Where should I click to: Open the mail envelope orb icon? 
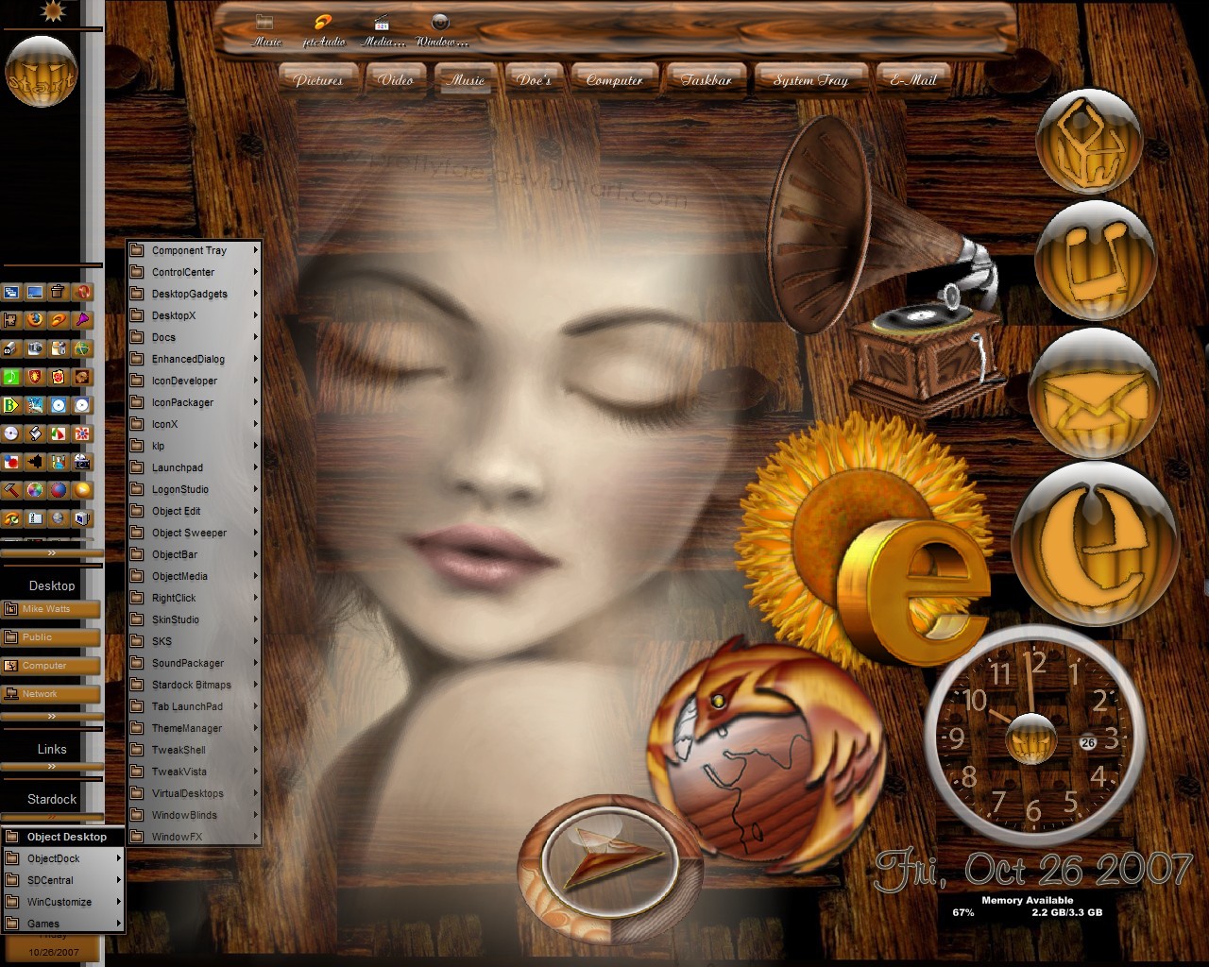click(x=1094, y=393)
